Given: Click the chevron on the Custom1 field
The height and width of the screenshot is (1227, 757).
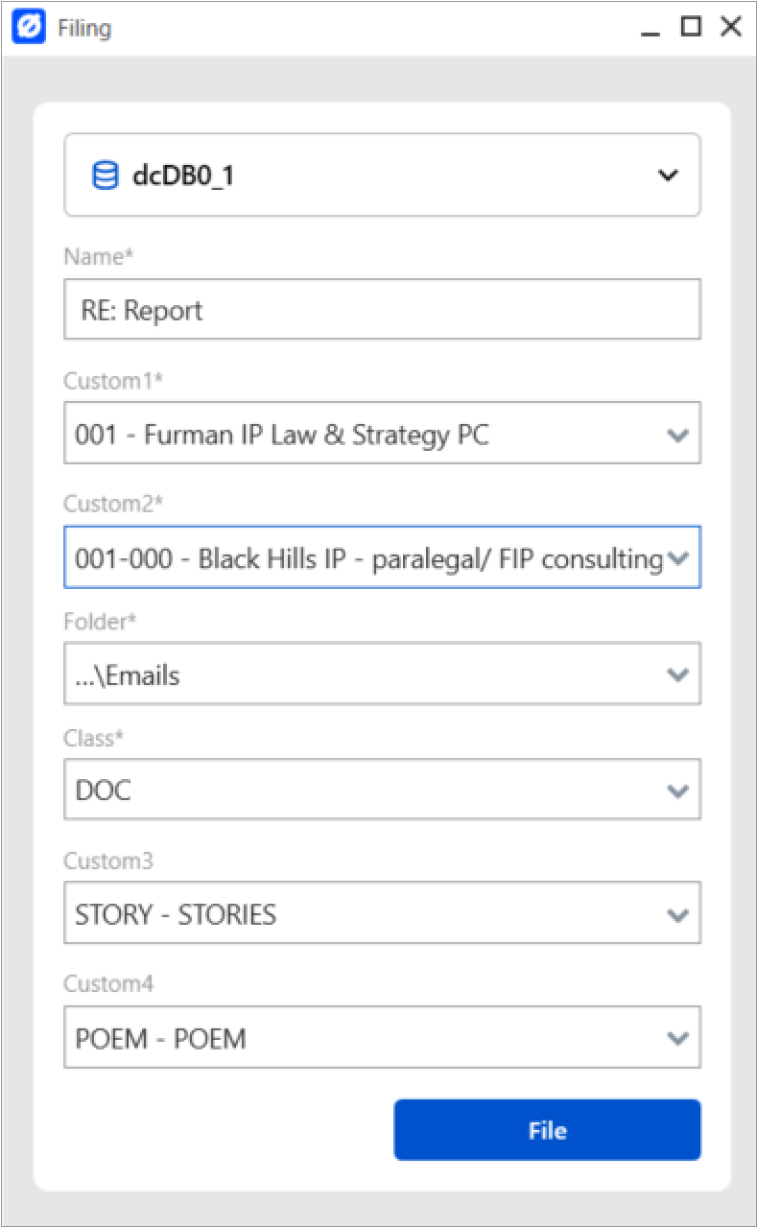Looking at the screenshot, I should 680,433.
